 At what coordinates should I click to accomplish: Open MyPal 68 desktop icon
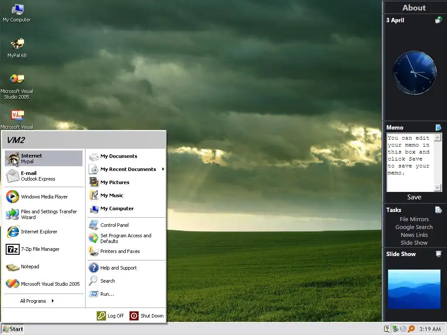(x=17, y=48)
